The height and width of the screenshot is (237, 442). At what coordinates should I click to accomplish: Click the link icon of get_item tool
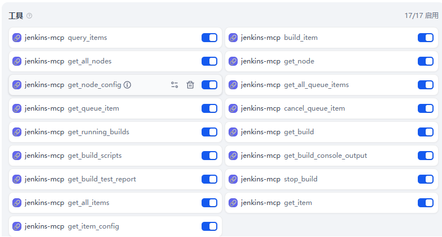point(233,203)
